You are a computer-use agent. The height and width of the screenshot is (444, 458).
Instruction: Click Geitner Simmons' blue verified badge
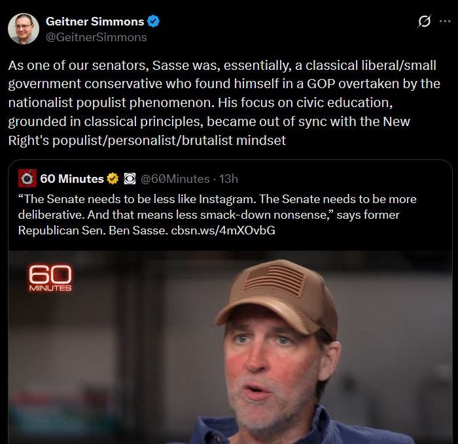click(153, 22)
